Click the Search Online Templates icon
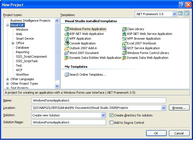 [x=67, y=75]
